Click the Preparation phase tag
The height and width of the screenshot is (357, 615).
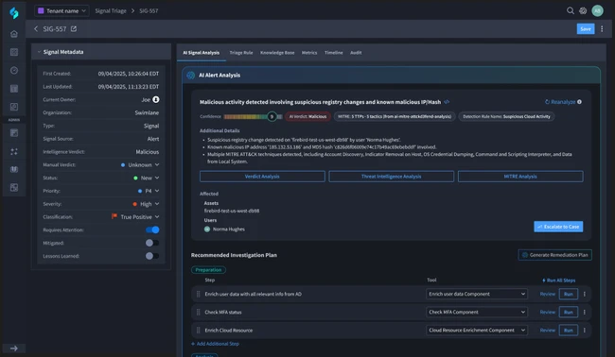point(208,270)
